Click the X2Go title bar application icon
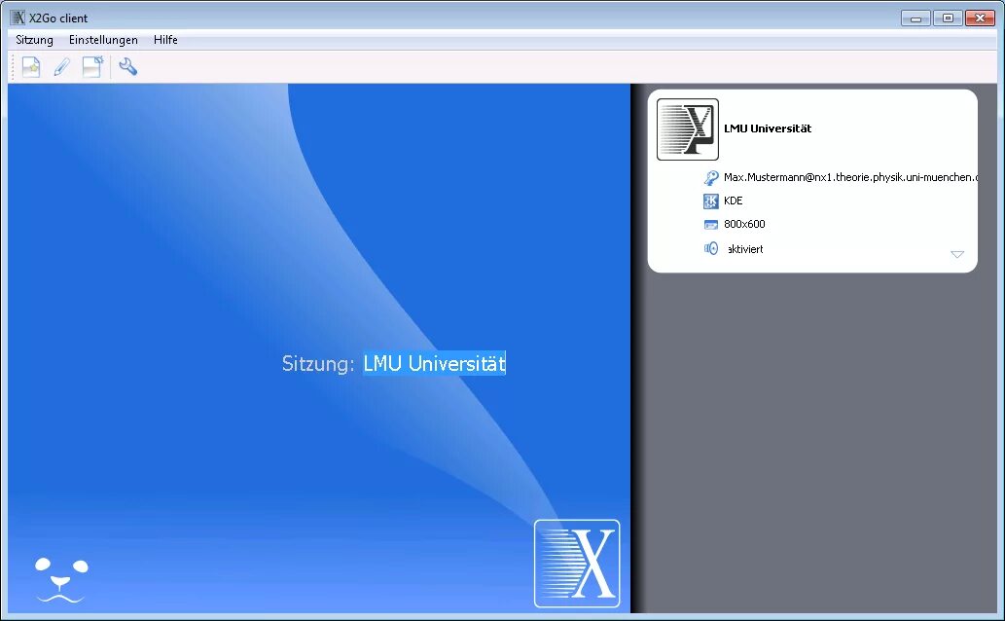The height and width of the screenshot is (621, 1005). 18,18
